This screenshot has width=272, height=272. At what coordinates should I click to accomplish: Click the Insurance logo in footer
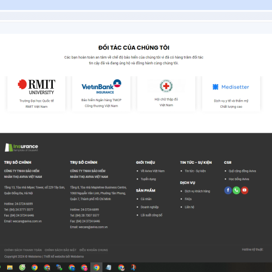pos(21,147)
